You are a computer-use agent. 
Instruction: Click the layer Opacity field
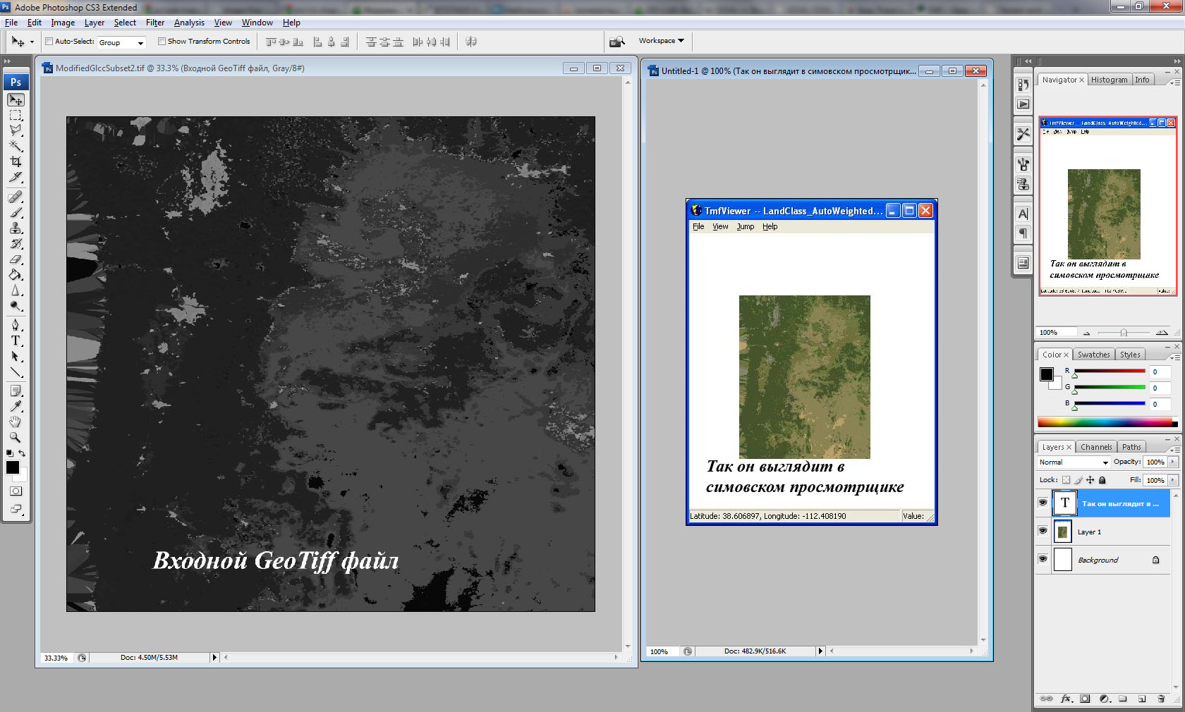click(x=1155, y=462)
